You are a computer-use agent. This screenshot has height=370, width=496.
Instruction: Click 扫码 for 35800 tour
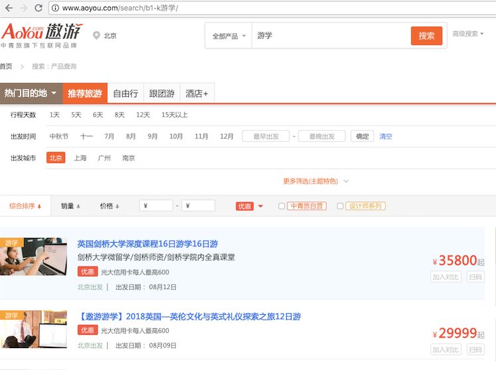[475, 277]
